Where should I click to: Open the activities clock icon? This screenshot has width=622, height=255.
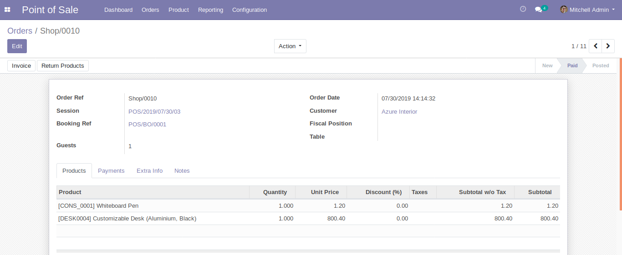coord(523,9)
